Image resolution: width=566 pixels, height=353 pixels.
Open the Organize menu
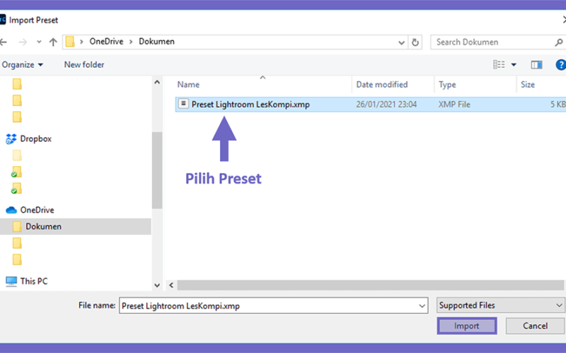tap(23, 64)
